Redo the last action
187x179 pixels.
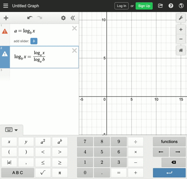[x=39, y=18]
